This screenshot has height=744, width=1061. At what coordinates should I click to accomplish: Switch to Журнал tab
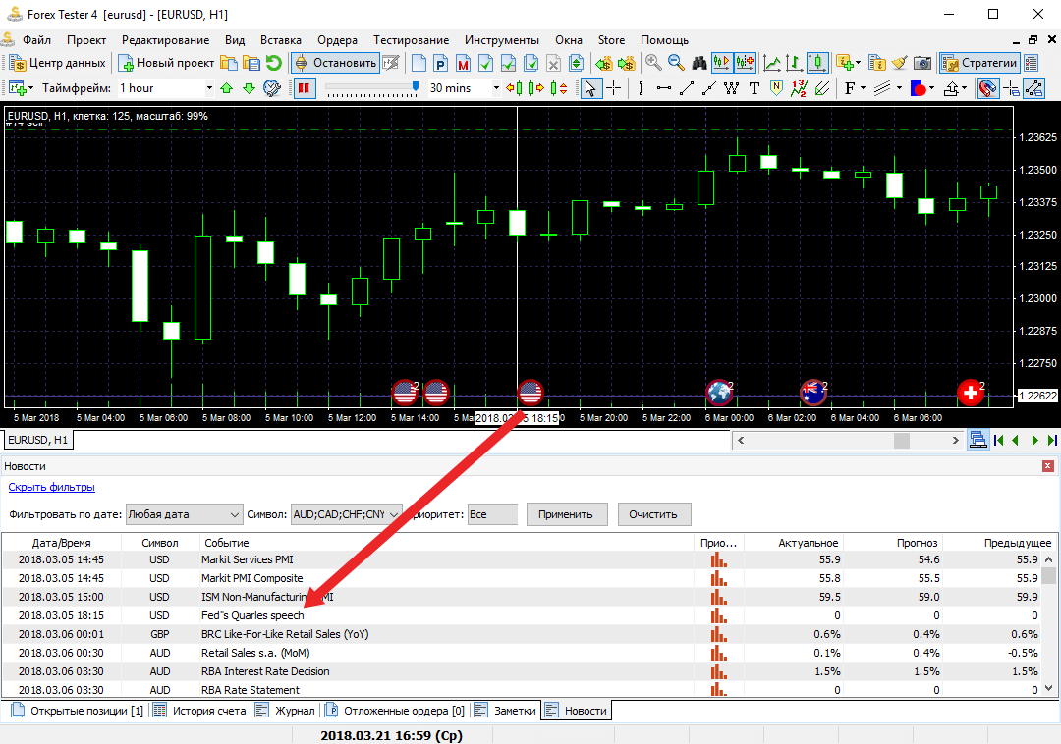tap(286, 711)
